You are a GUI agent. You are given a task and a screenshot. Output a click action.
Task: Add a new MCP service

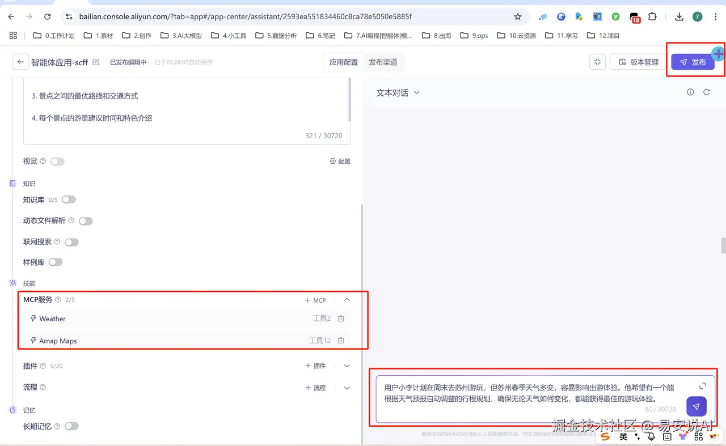click(x=315, y=300)
